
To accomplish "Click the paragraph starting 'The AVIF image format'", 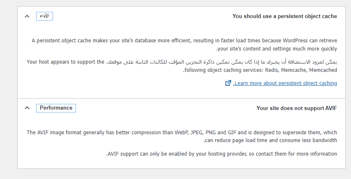I will [181, 133].
